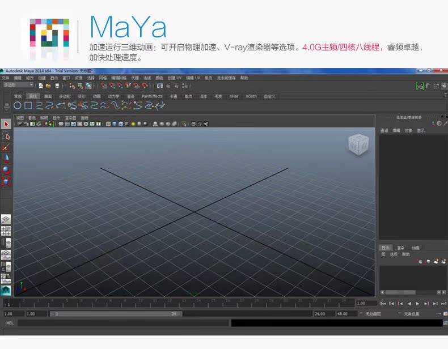This screenshot has width=448, height=349.
Task: Open the 选项 menu in layer editor
Action: tap(394, 254)
